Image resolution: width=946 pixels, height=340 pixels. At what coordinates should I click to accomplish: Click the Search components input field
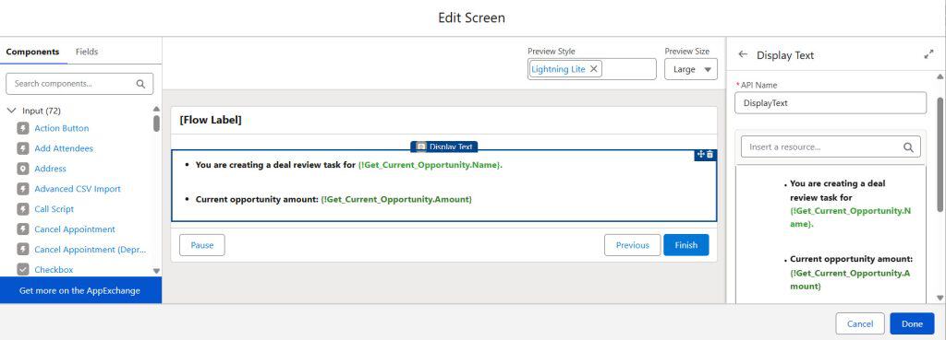coord(79,84)
